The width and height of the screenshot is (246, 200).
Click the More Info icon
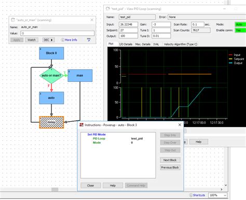click(63, 40)
